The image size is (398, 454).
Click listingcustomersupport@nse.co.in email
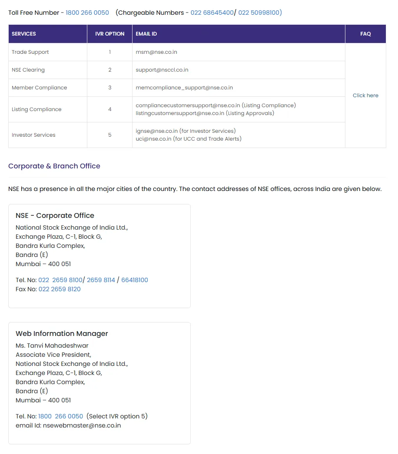click(x=180, y=113)
